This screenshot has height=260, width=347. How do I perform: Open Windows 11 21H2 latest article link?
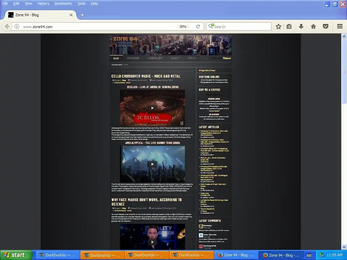[x=214, y=132]
